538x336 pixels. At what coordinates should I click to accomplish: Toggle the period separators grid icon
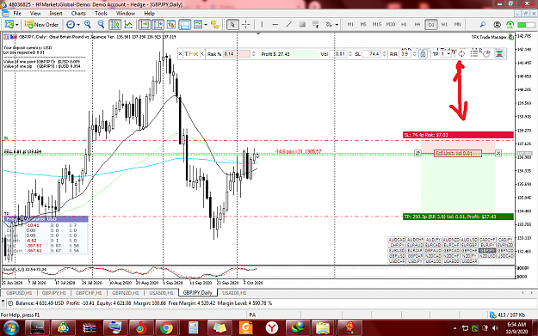tap(184, 25)
